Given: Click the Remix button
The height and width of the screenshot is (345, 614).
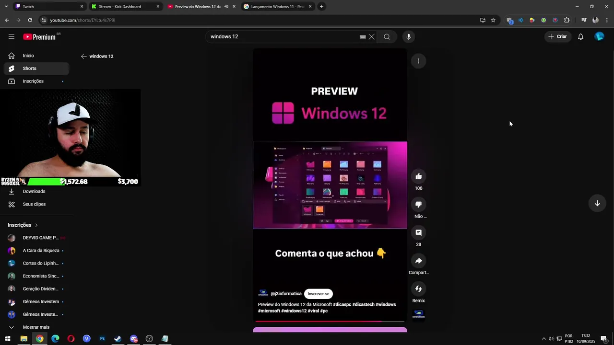Looking at the screenshot, I should click(x=418, y=289).
